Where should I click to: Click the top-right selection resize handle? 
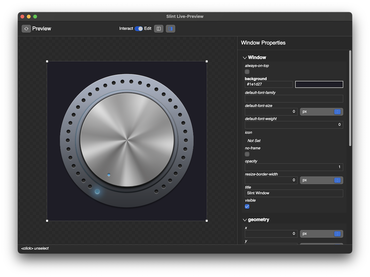pyautogui.click(x=207, y=62)
